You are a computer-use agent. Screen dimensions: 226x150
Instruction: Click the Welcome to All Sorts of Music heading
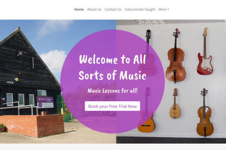click(x=112, y=67)
